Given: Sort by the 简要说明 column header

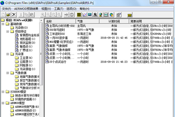Looking at the screenshot, I should tap(151, 21).
